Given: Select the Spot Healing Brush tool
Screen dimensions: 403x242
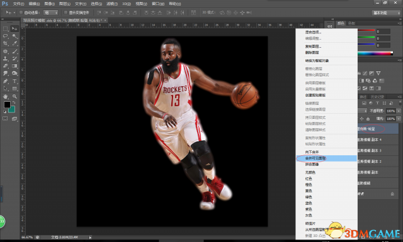Looking at the screenshot, I should click(6, 52).
